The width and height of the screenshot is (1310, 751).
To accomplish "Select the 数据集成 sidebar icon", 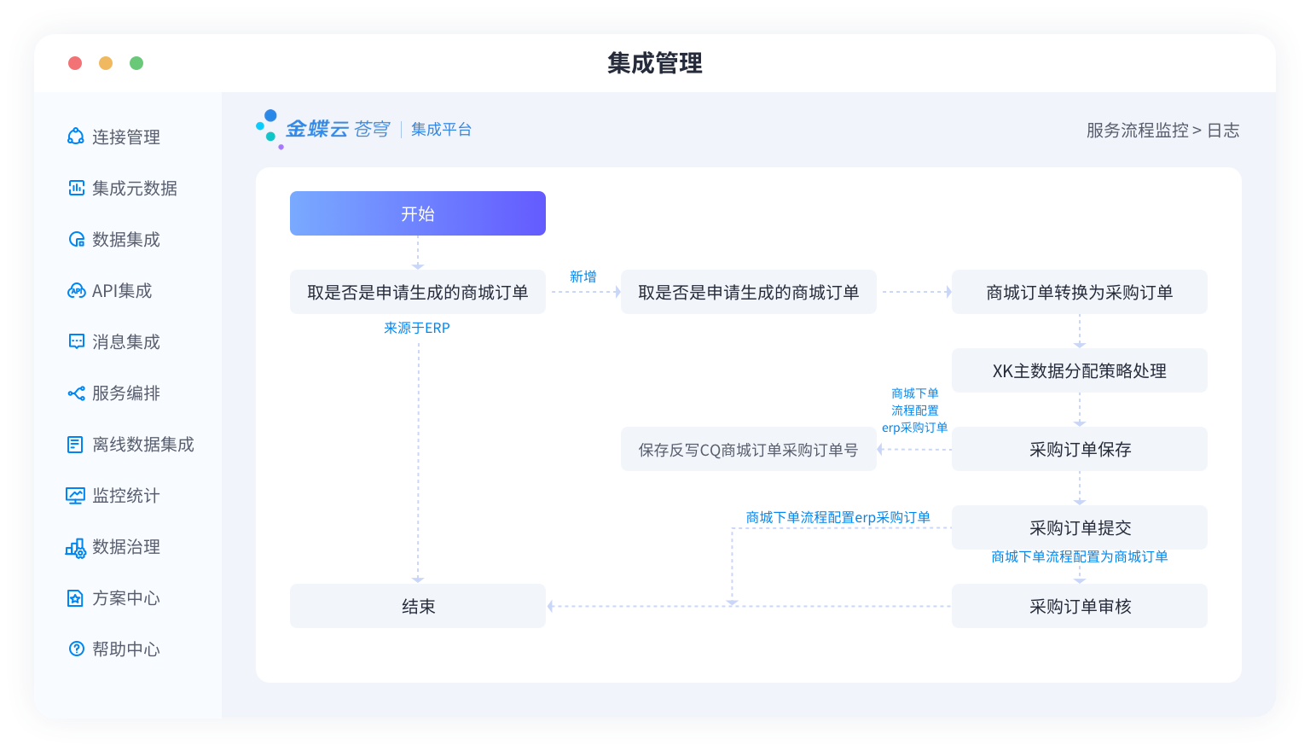I will click(x=76, y=239).
